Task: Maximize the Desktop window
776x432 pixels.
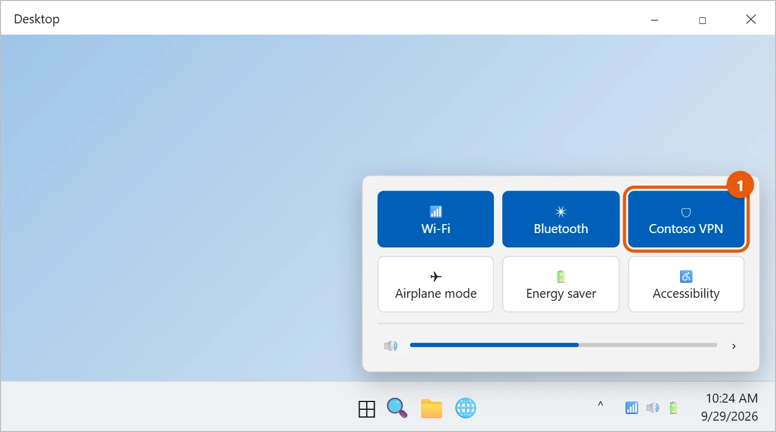Action: click(702, 20)
